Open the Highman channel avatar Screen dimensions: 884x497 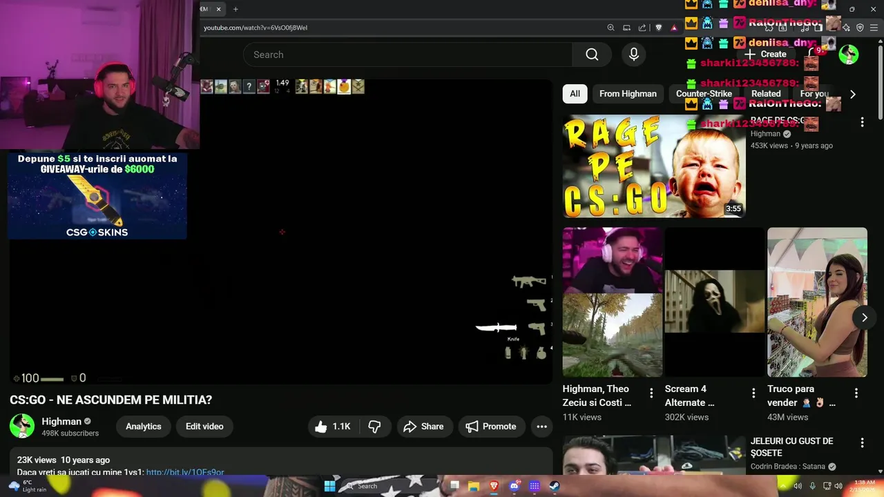pos(22,427)
